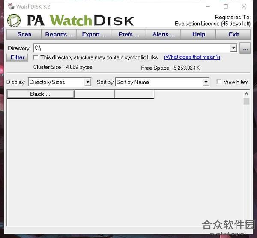Click into the Directory path field
The height and width of the screenshot is (238, 257).
point(132,48)
